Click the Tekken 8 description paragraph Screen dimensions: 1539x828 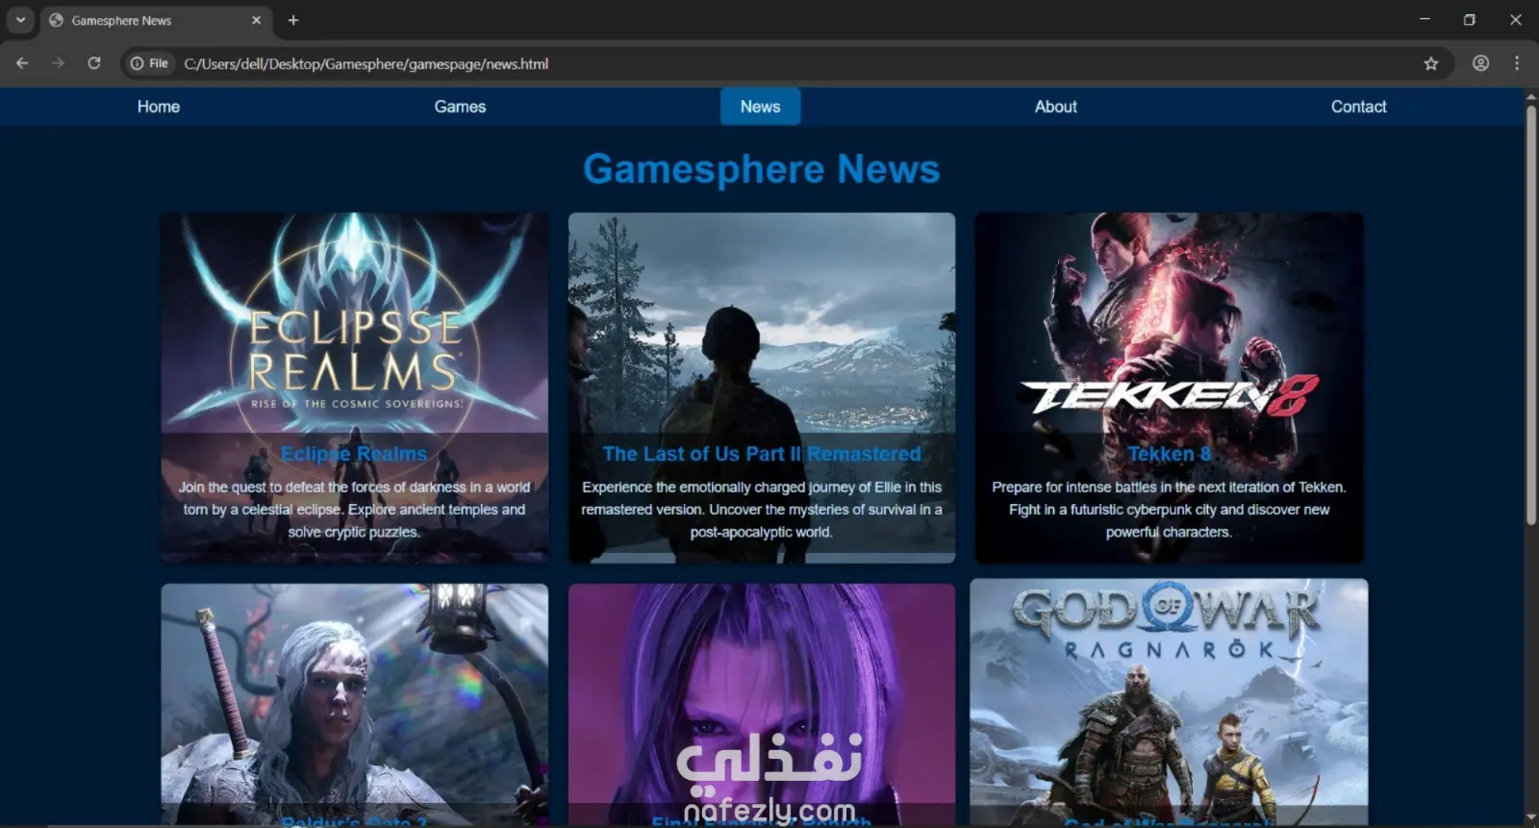coord(1169,510)
